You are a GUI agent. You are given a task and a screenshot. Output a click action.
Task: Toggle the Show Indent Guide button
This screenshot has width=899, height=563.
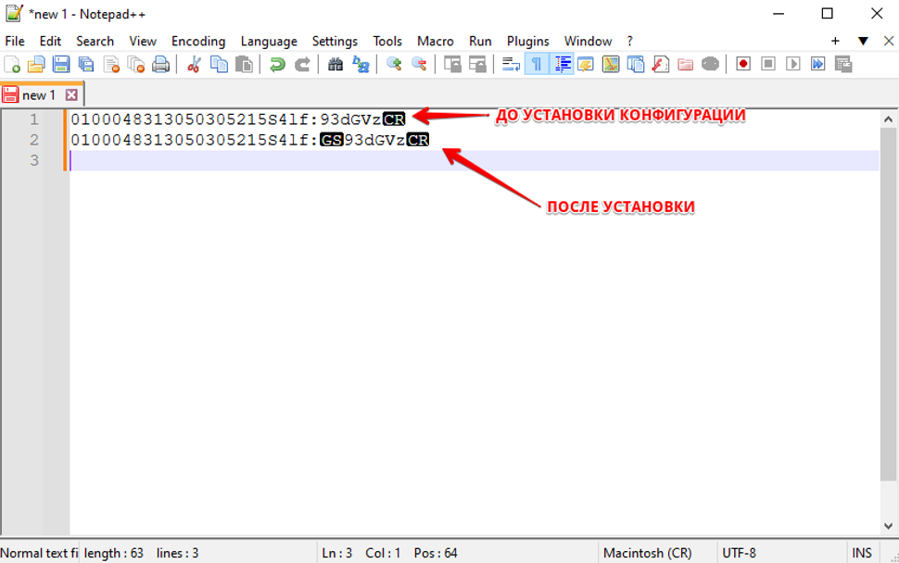pyautogui.click(x=562, y=64)
